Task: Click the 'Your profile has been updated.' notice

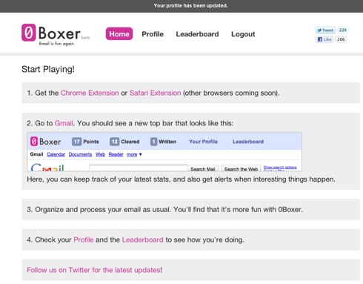Action: coord(190,5)
